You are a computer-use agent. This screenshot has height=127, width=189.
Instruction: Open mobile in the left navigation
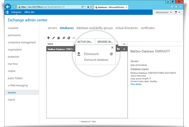(12, 71)
